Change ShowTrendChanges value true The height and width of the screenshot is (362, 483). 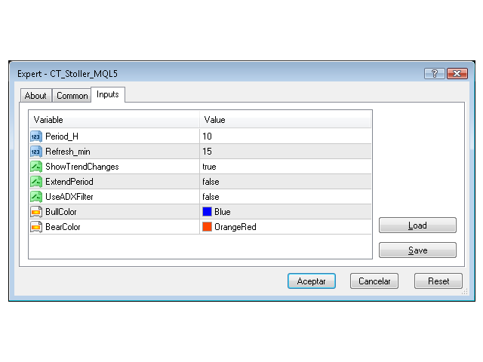(285, 167)
